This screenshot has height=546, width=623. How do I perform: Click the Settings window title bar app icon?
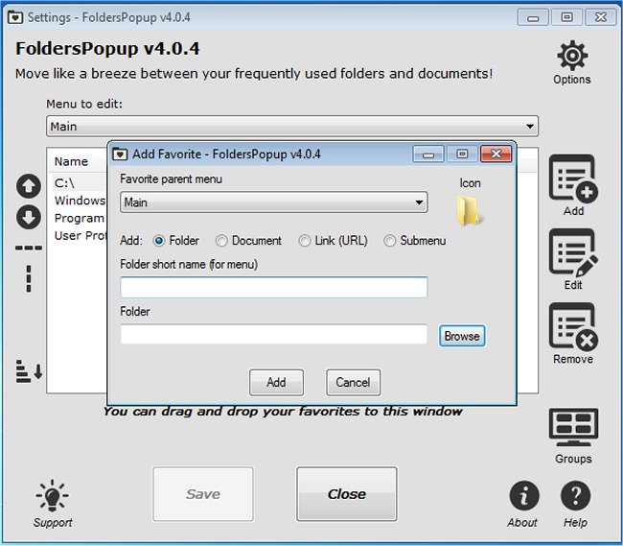[x=15, y=17]
